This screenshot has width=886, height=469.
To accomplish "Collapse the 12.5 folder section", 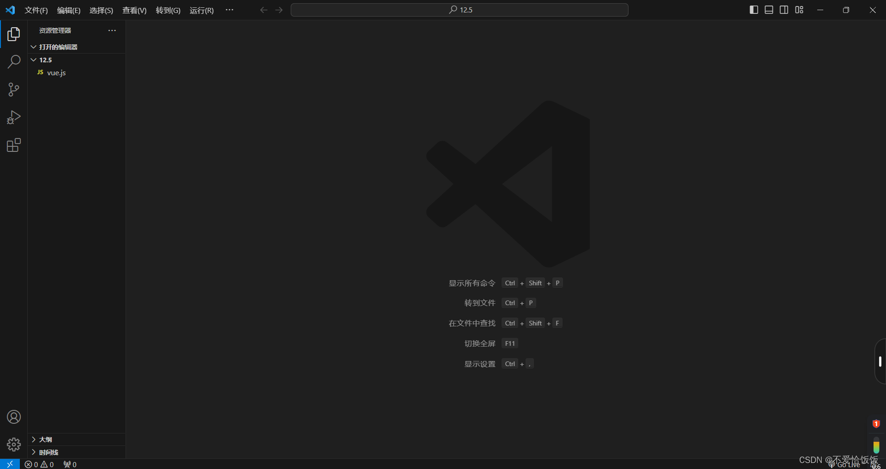I will [x=77, y=60].
